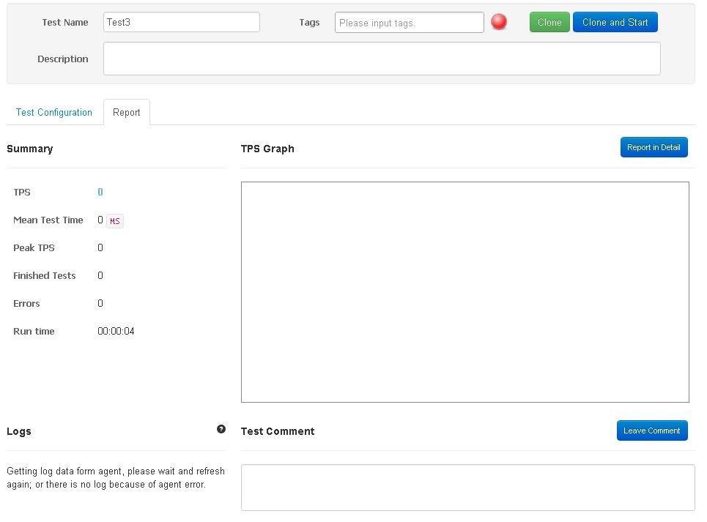Click the agent log status message text
The width and height of the screenshot is (707, 522).
pyautogui.click(x=116, y=477)
